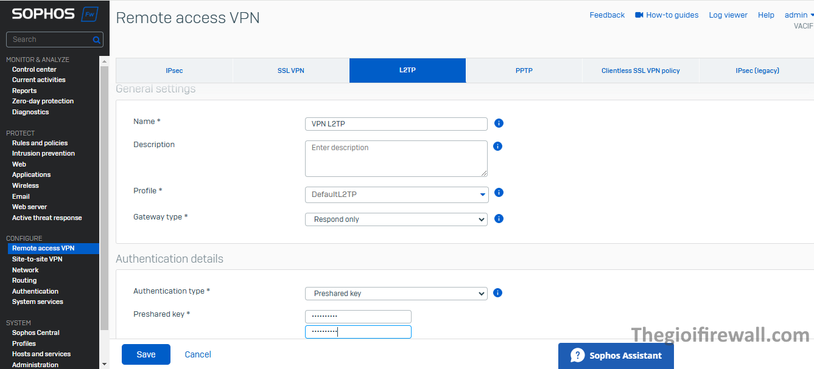The height and width of the screenshot is (369, 814).
Task: Click the How-to guides video icon
Action: click(639, 15)
